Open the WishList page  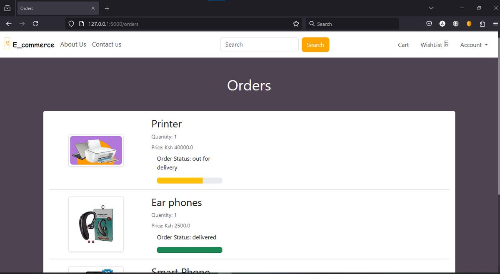(431, 45)
